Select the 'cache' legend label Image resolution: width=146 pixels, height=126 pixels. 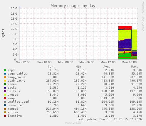click(12, 88)
